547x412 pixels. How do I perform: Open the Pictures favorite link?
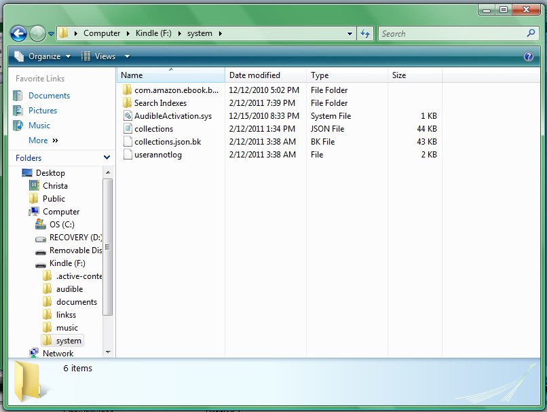[43, 111]
